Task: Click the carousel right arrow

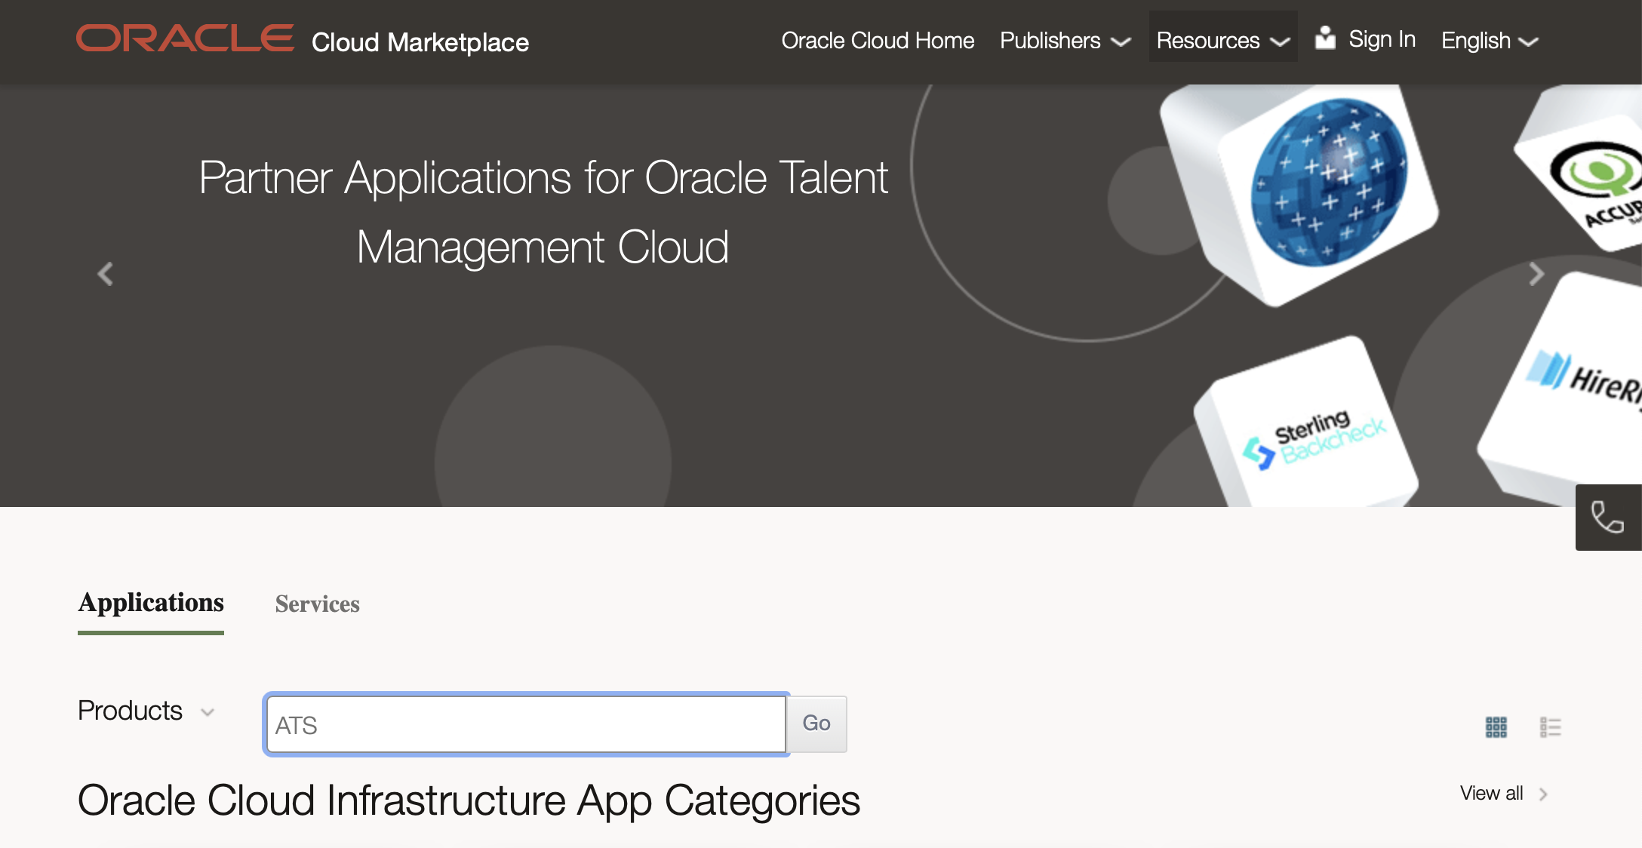Action: coord(1536,274)
